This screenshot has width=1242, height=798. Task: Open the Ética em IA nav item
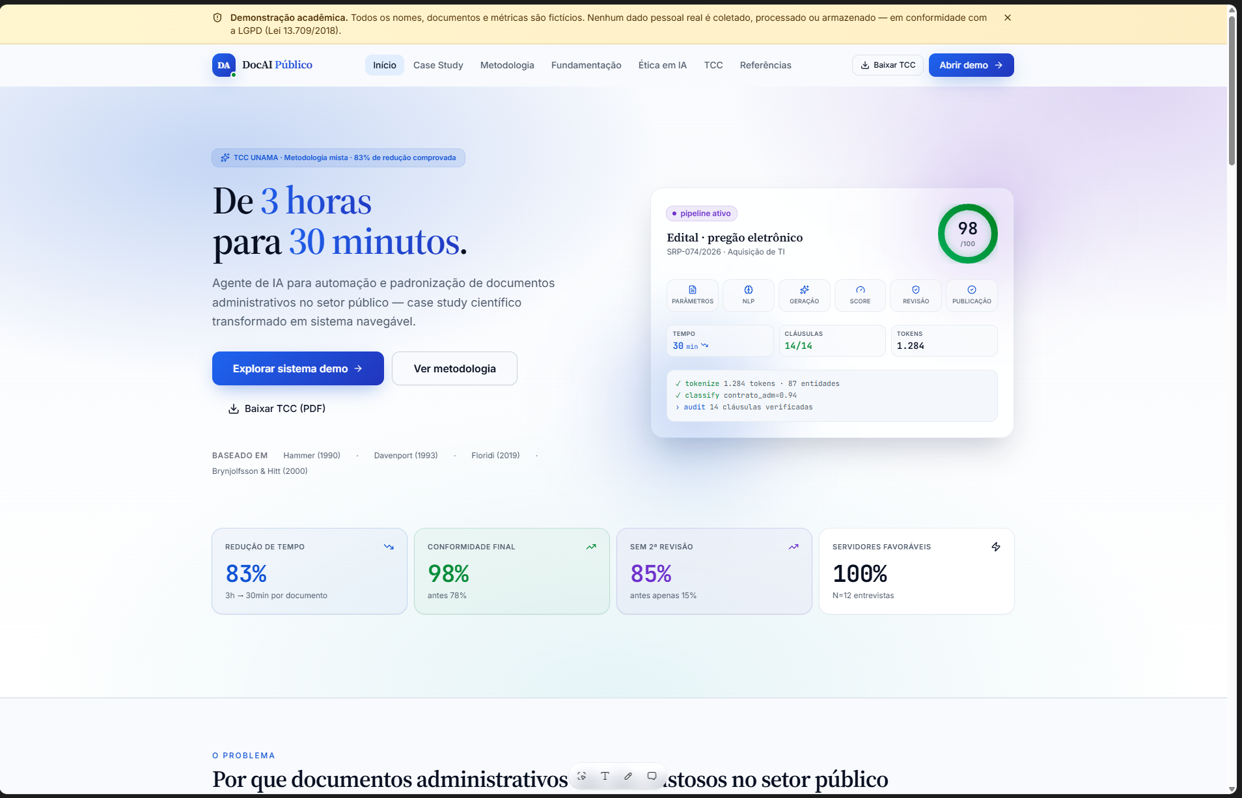[x=663, y=65]
